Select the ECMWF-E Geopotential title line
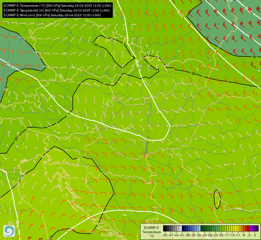The image size is (261, 240). pos(57,10)
